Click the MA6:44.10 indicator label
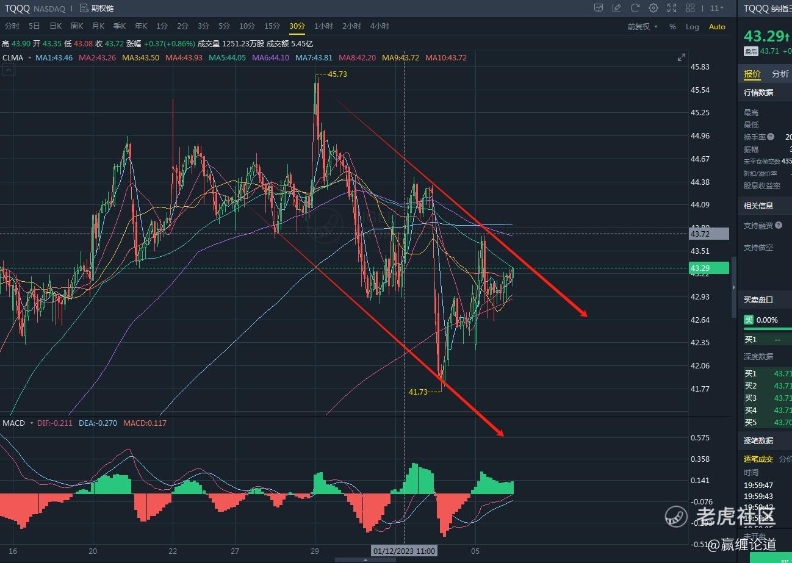Image resolution: width=792 pixels, height=563 pixels. pos(271,58)
